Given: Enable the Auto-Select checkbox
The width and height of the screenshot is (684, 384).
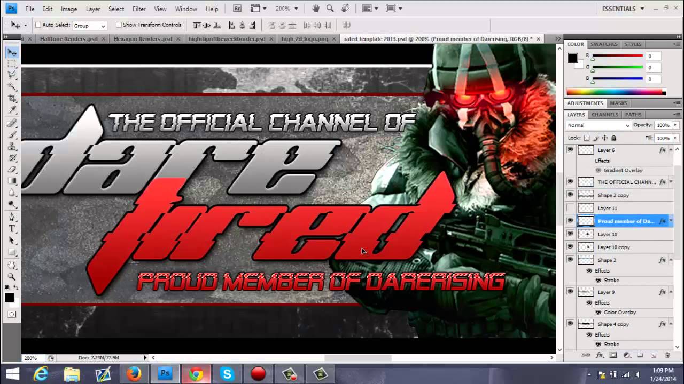Looking at the screenshot, I should tap(38, 25).
